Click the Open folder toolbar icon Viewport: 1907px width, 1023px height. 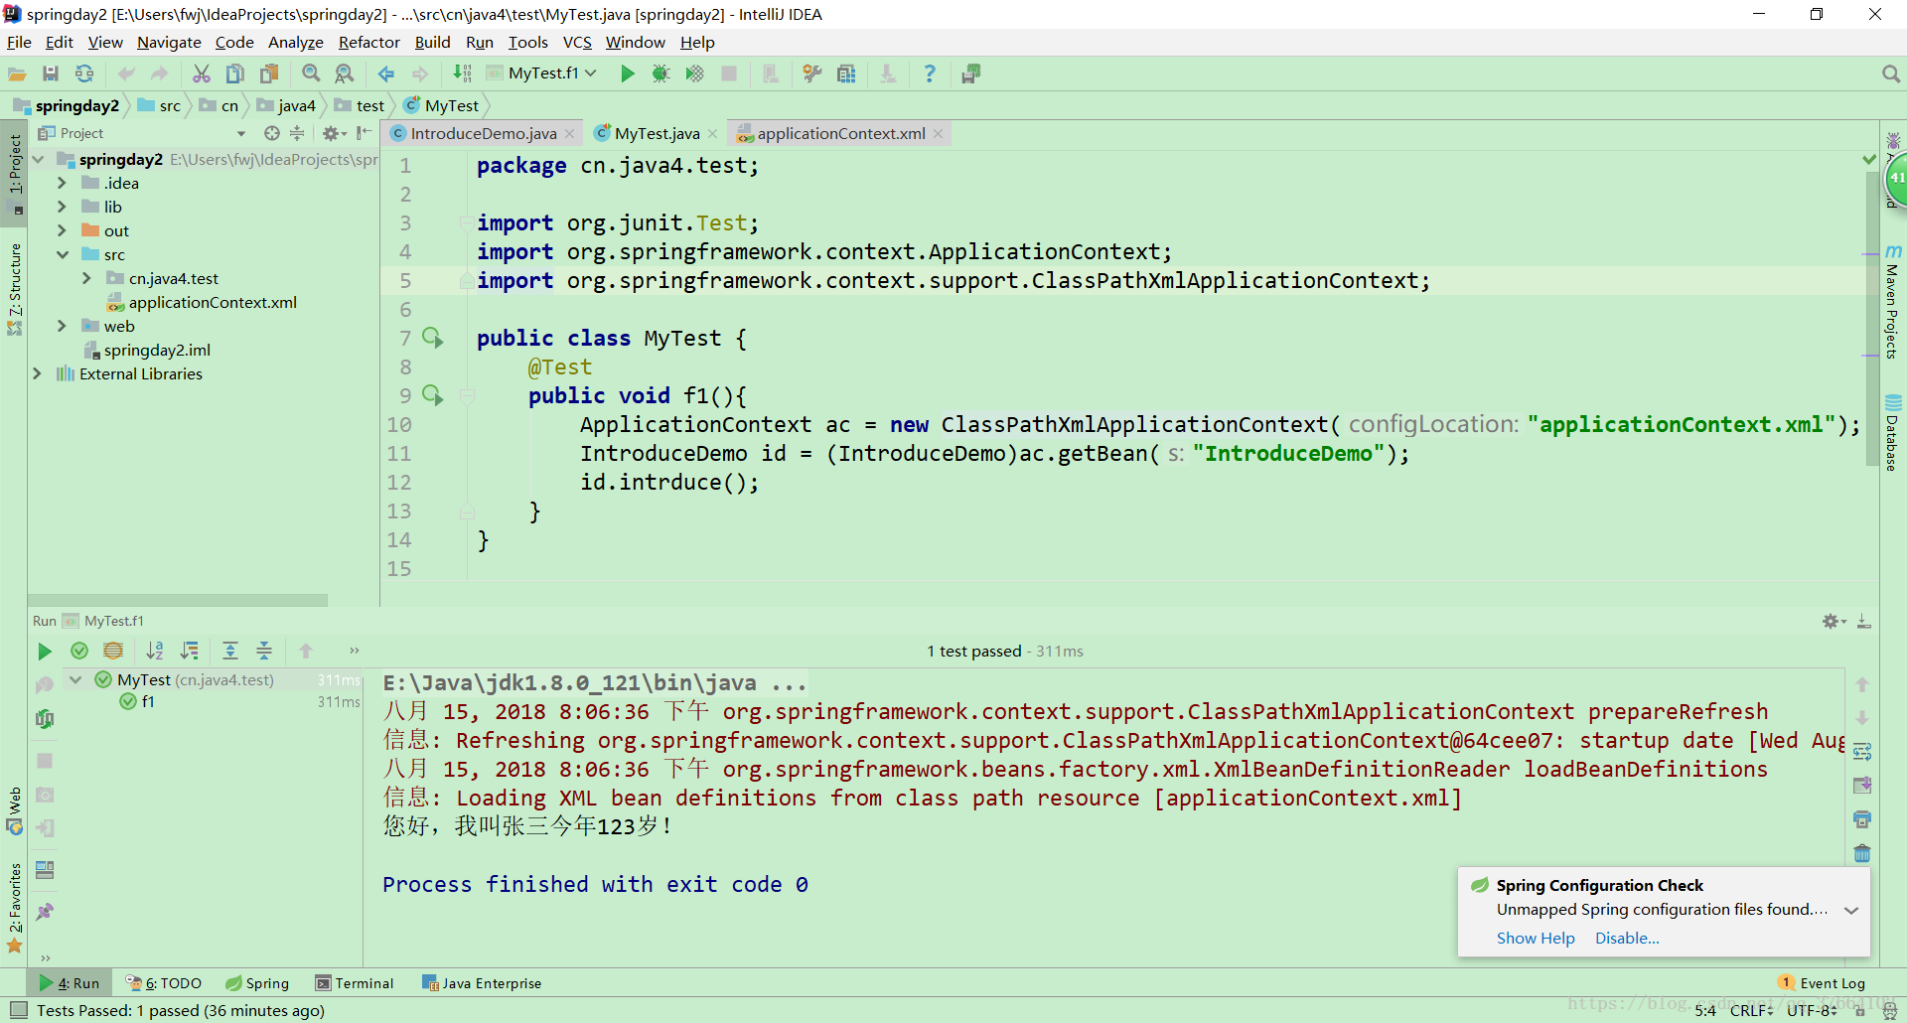pyautogui.click(x=17, y=73)
